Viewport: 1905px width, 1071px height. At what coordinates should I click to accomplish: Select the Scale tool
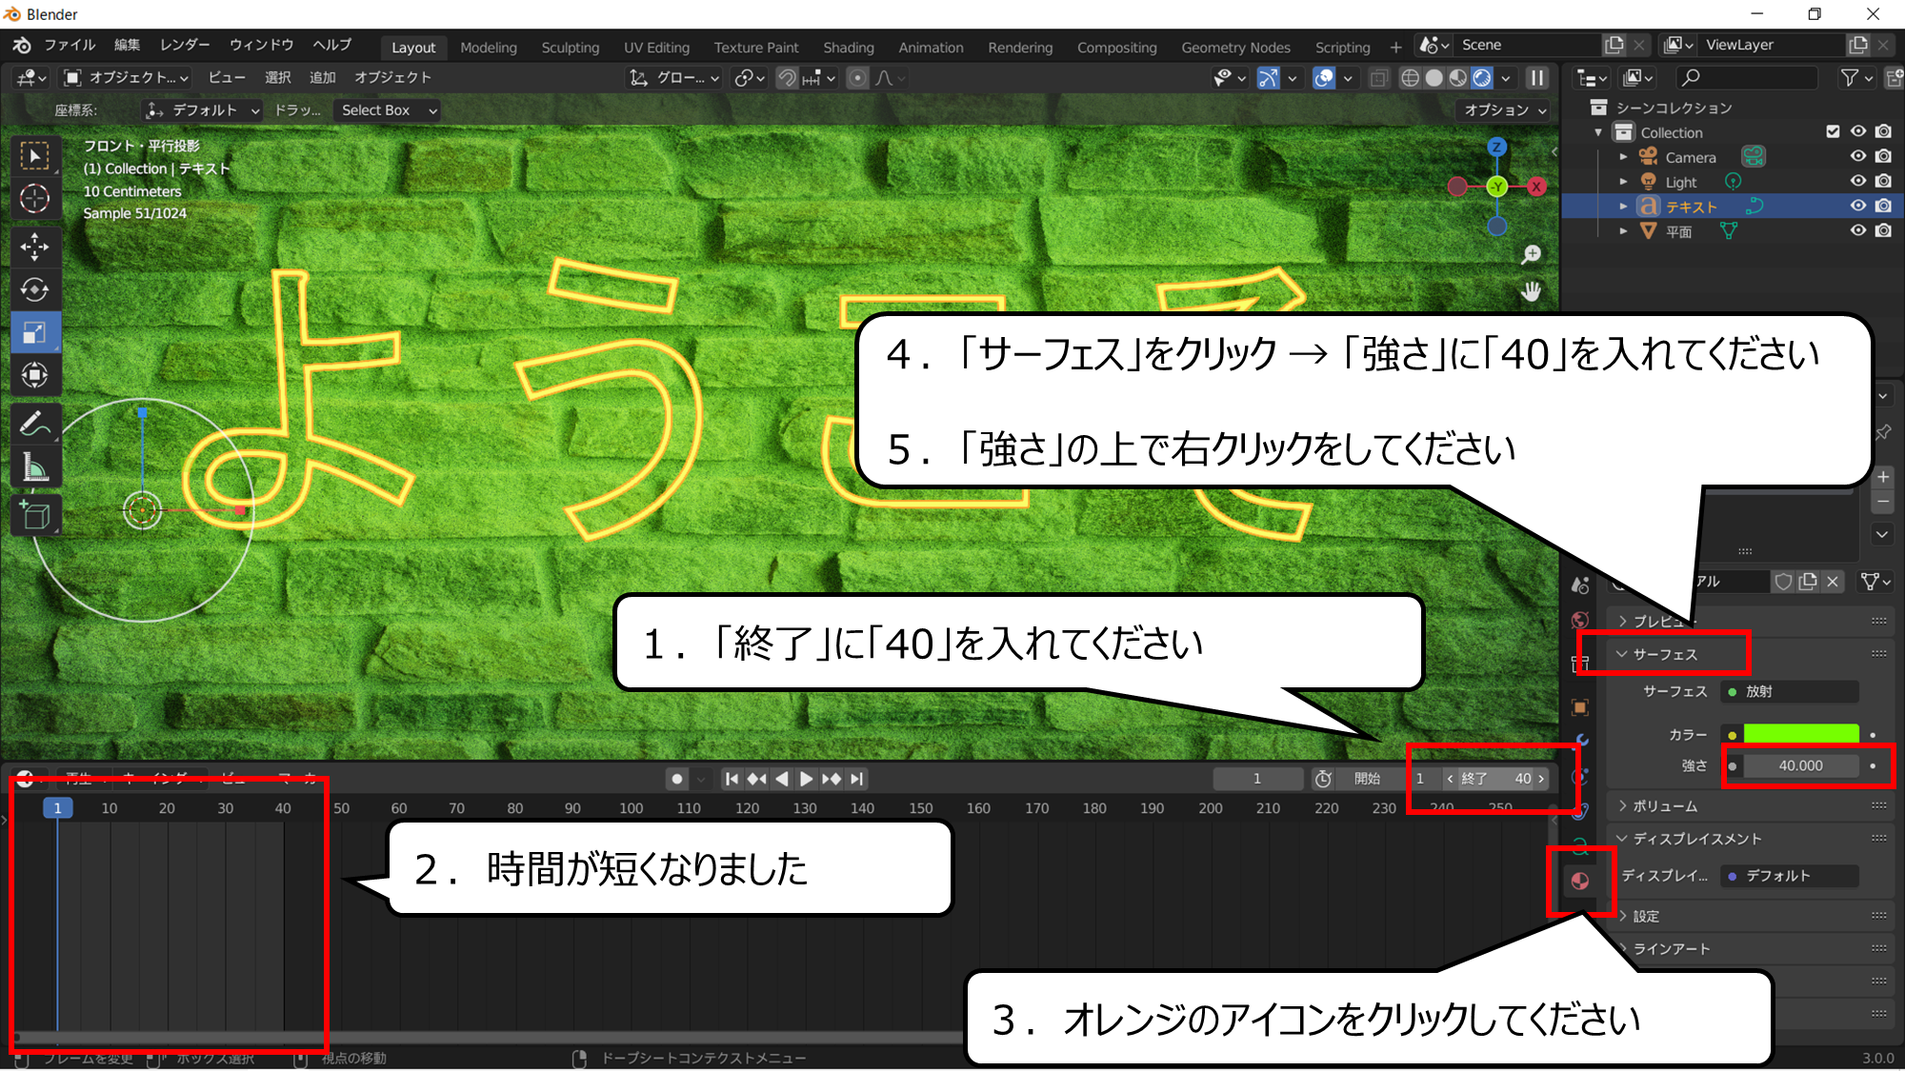click(x=35, y=332)
